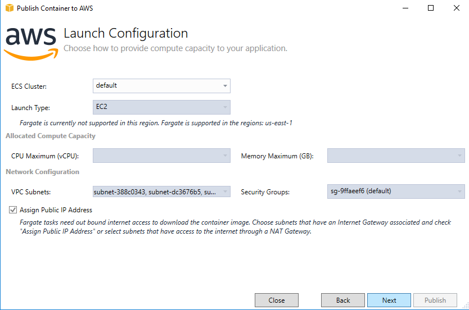Click the AWS logo image
Screen dimensions: 469x310
tap(31, 44)
